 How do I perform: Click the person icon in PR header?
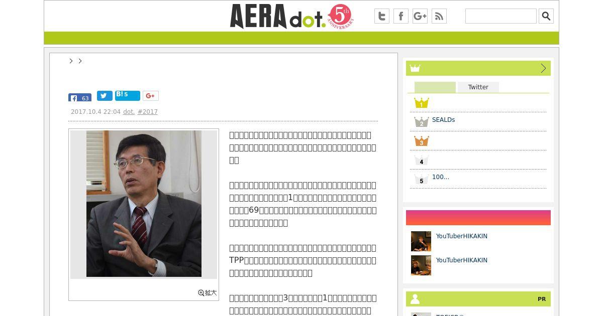(x=415, y=299)
